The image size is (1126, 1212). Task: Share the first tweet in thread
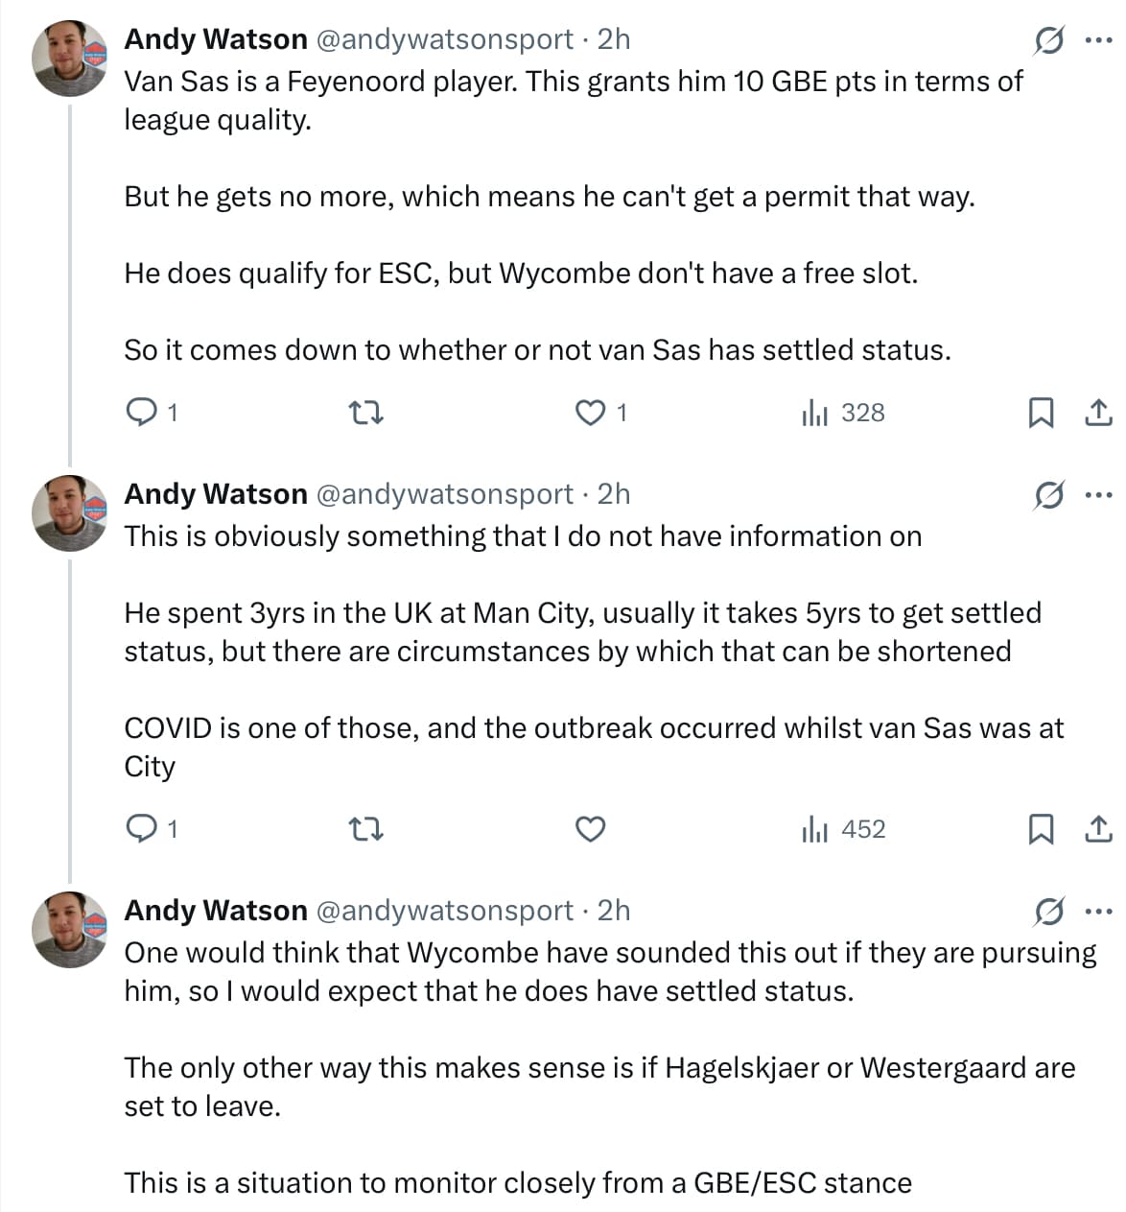coord(1097,413)
